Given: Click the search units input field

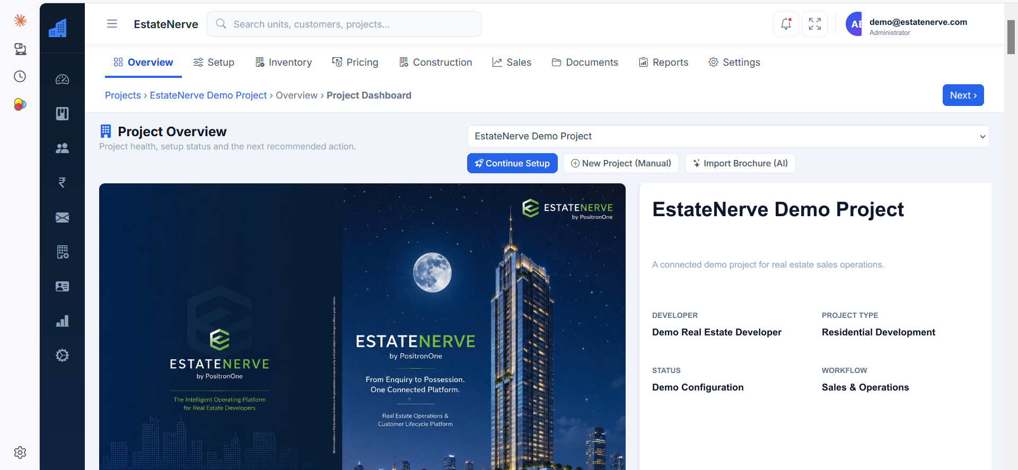Looking at the screenshot, I should tap(344, 24).
